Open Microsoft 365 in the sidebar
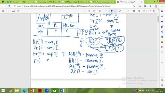The width and height of the screenshot is (165, 93). click(x=162, y=32)
